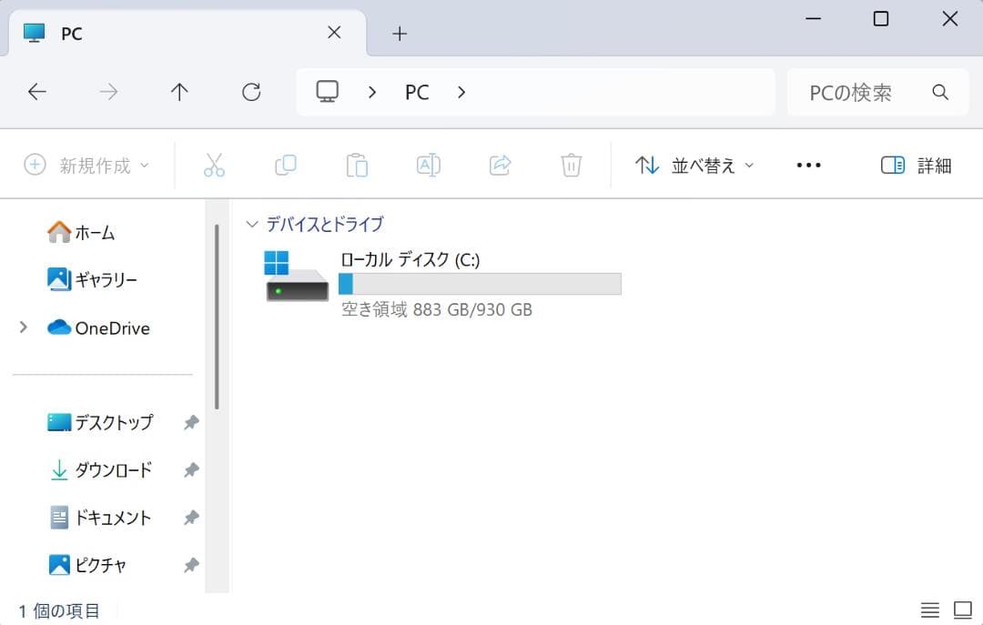Viewport: 983px width, 625px height.
Task: Click the Copy icon
Action: pos(285,165)
